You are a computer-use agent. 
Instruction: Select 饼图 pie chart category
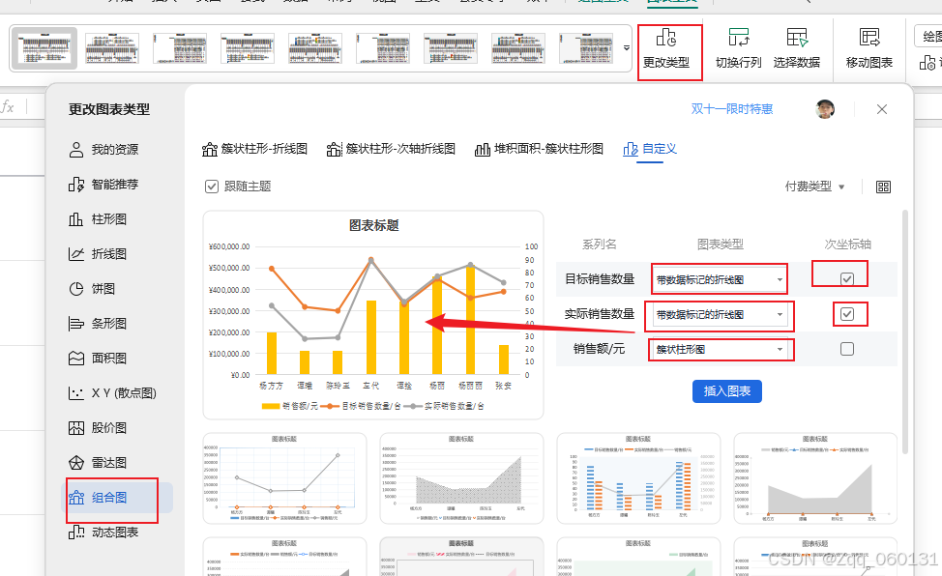click(92, 289)
